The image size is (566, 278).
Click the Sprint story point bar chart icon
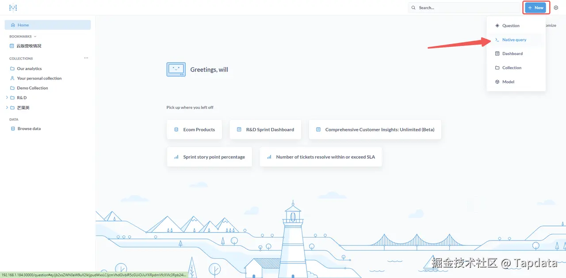(176, 157)
